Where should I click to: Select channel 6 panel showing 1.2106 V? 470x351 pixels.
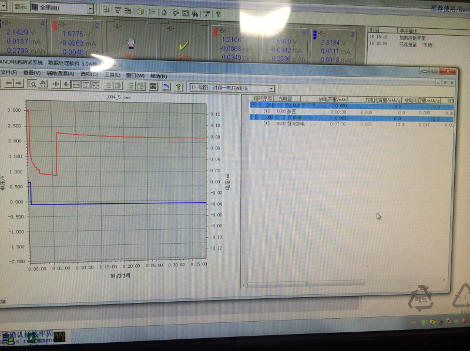coord(236,45)
